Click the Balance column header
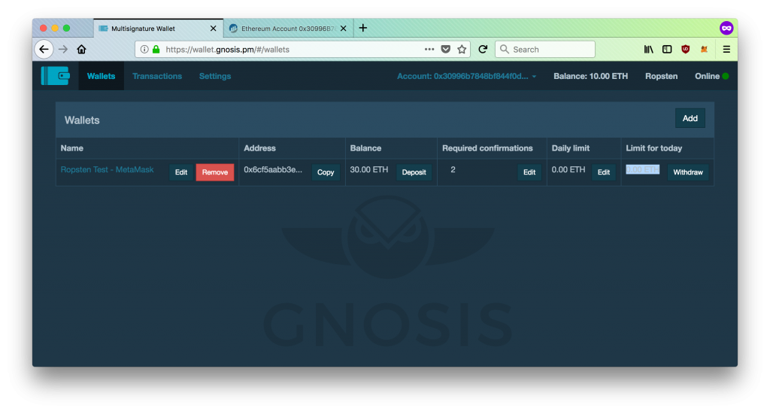The image size is (770, 413). [x=366, y=148]
